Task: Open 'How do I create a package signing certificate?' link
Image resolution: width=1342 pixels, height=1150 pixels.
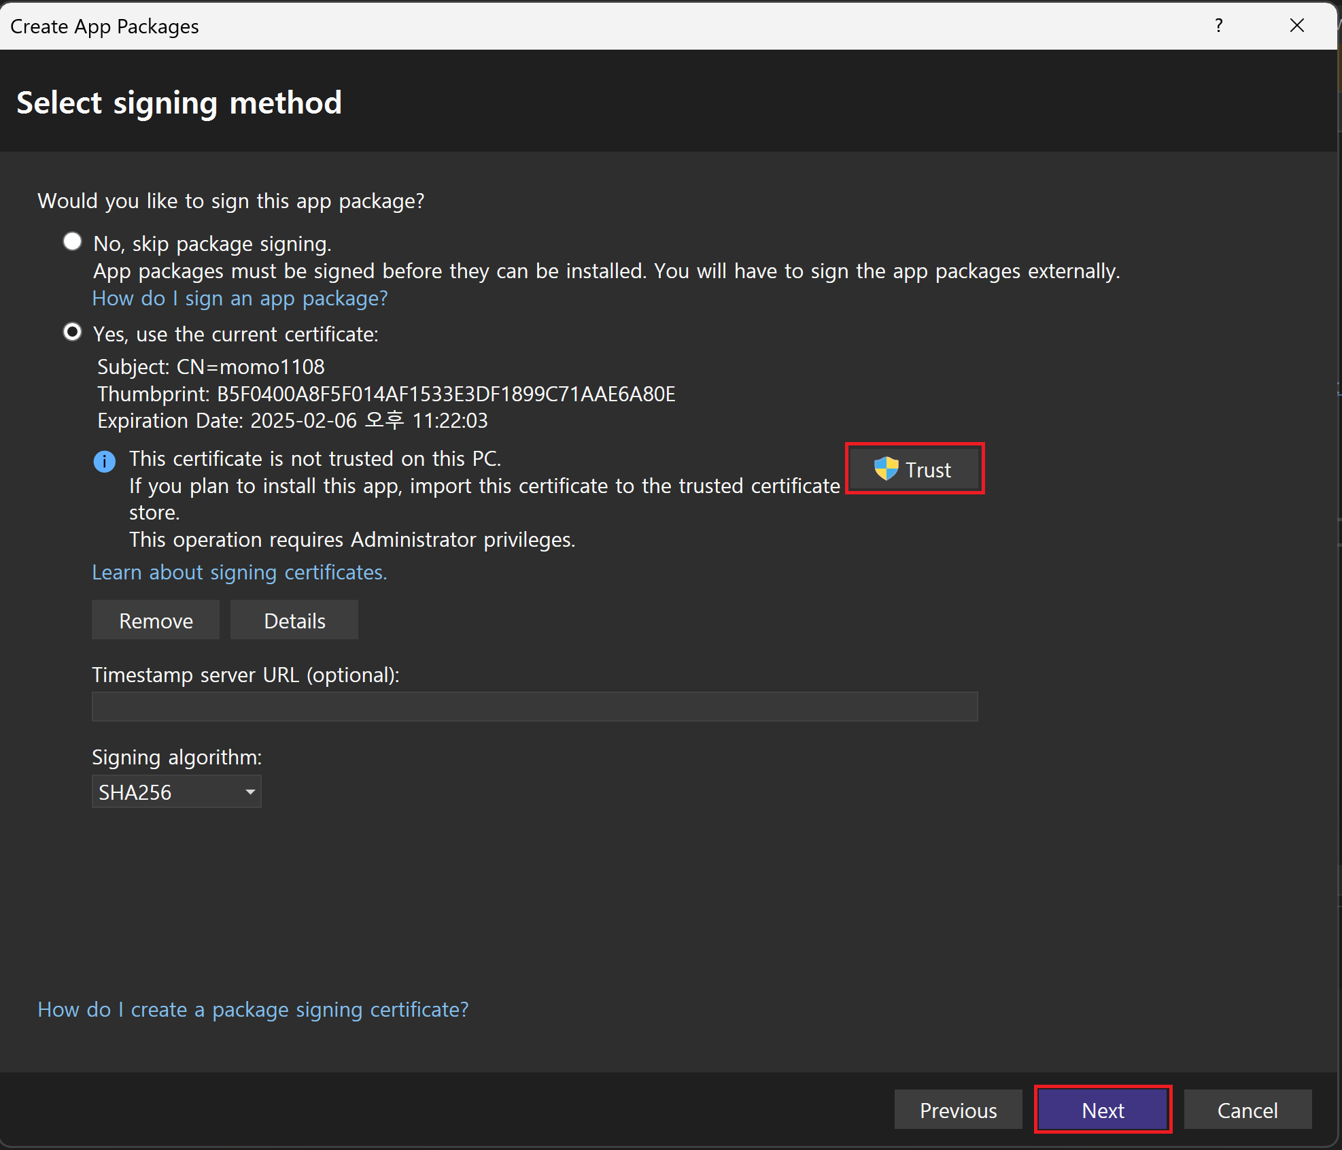Action: (253, 1010)
